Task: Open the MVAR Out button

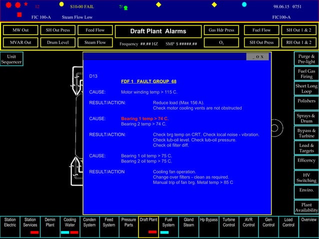Action: pyautogui.click(x=20, y=42)
